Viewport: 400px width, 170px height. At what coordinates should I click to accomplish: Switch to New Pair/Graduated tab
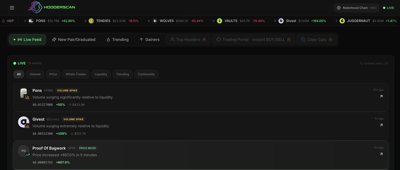(74, 39)
